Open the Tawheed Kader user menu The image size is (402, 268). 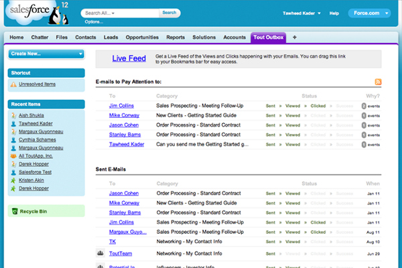(x=301, y=13)
